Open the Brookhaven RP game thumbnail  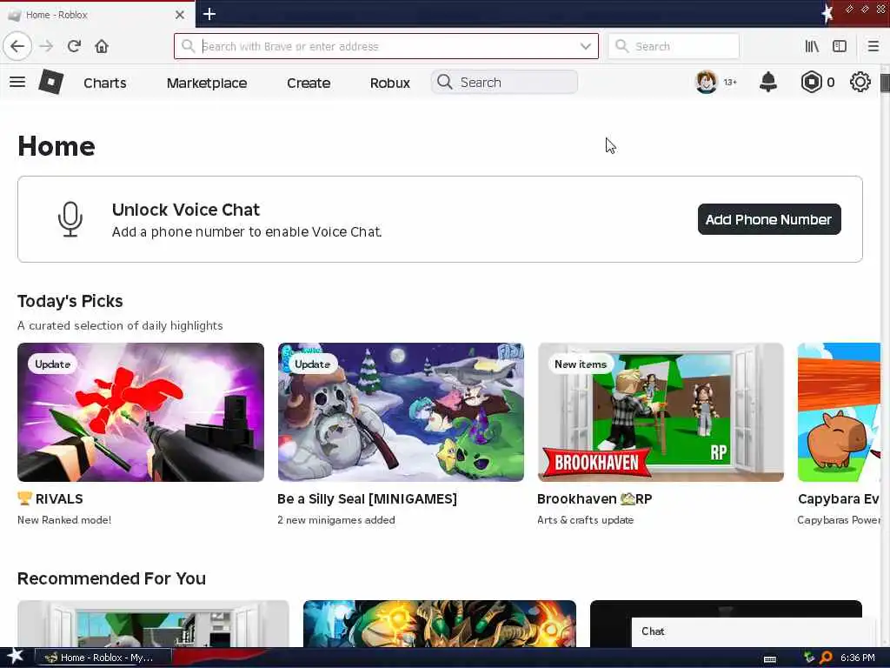coord(661,412)
